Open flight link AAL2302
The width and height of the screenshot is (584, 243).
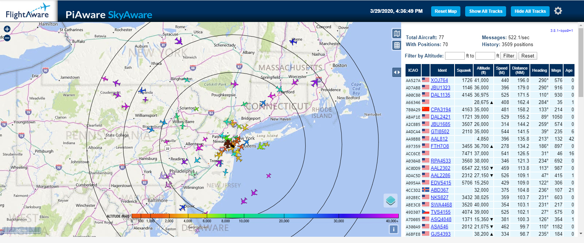pyautogui.click(x=440, y=168)
